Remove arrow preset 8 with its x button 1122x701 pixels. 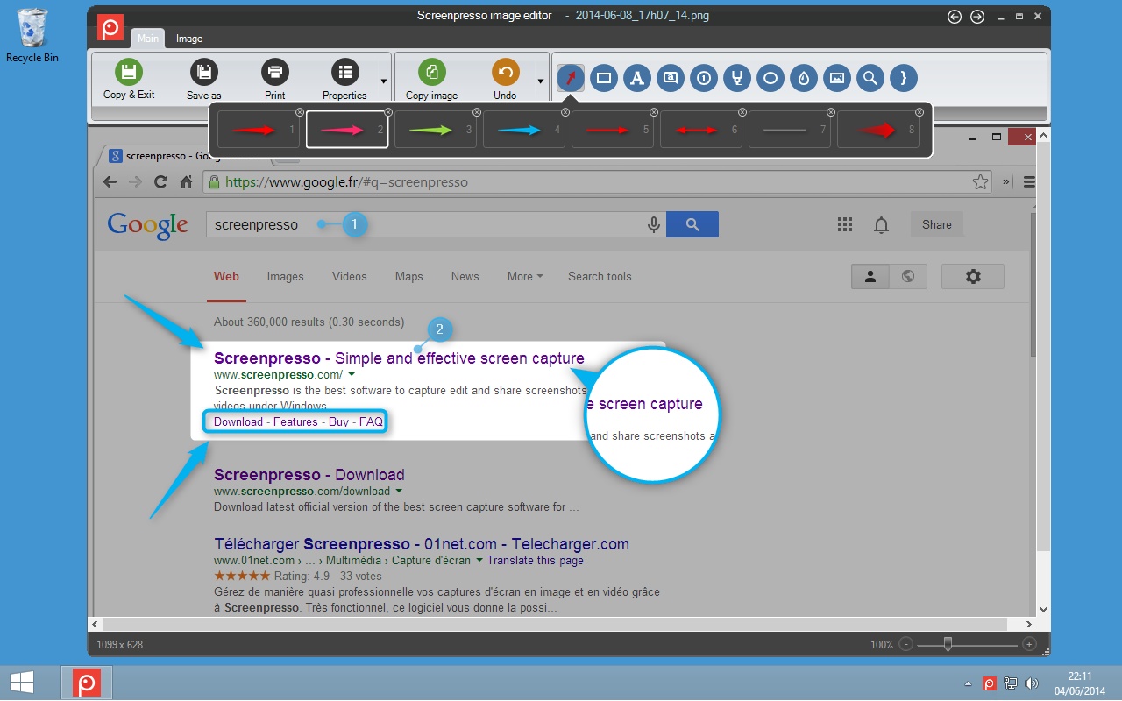coord(920,112)
